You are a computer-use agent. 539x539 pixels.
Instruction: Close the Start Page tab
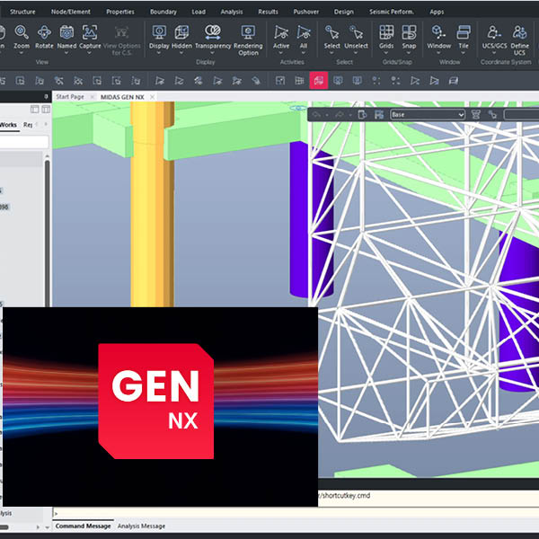coord(92,97)
